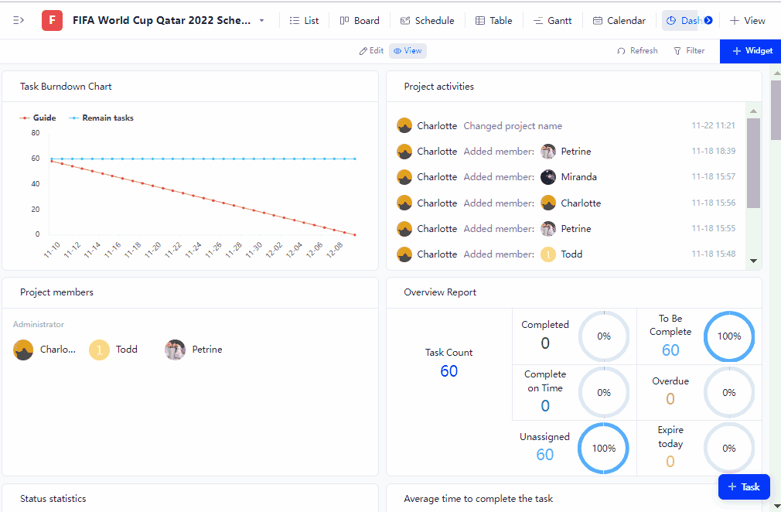Click Charlotte's avatar beside Changed project name
This screenshot has height=512, width=781.
[404, 126]
